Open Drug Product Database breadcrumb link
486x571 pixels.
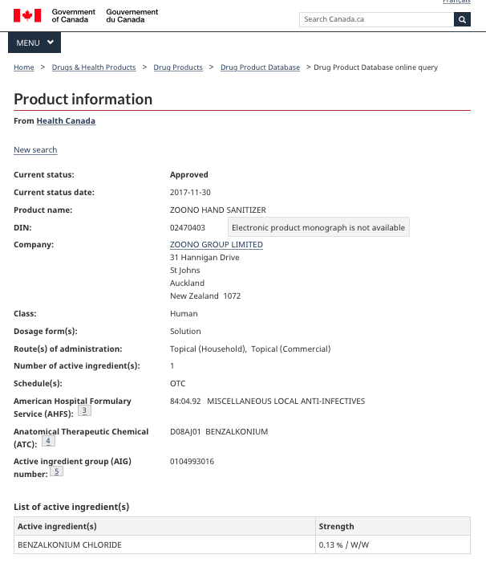click(x=260, y=67)
